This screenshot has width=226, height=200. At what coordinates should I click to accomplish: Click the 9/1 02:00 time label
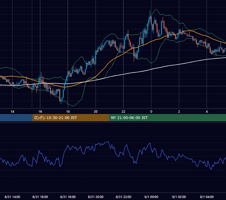point(179,197)
